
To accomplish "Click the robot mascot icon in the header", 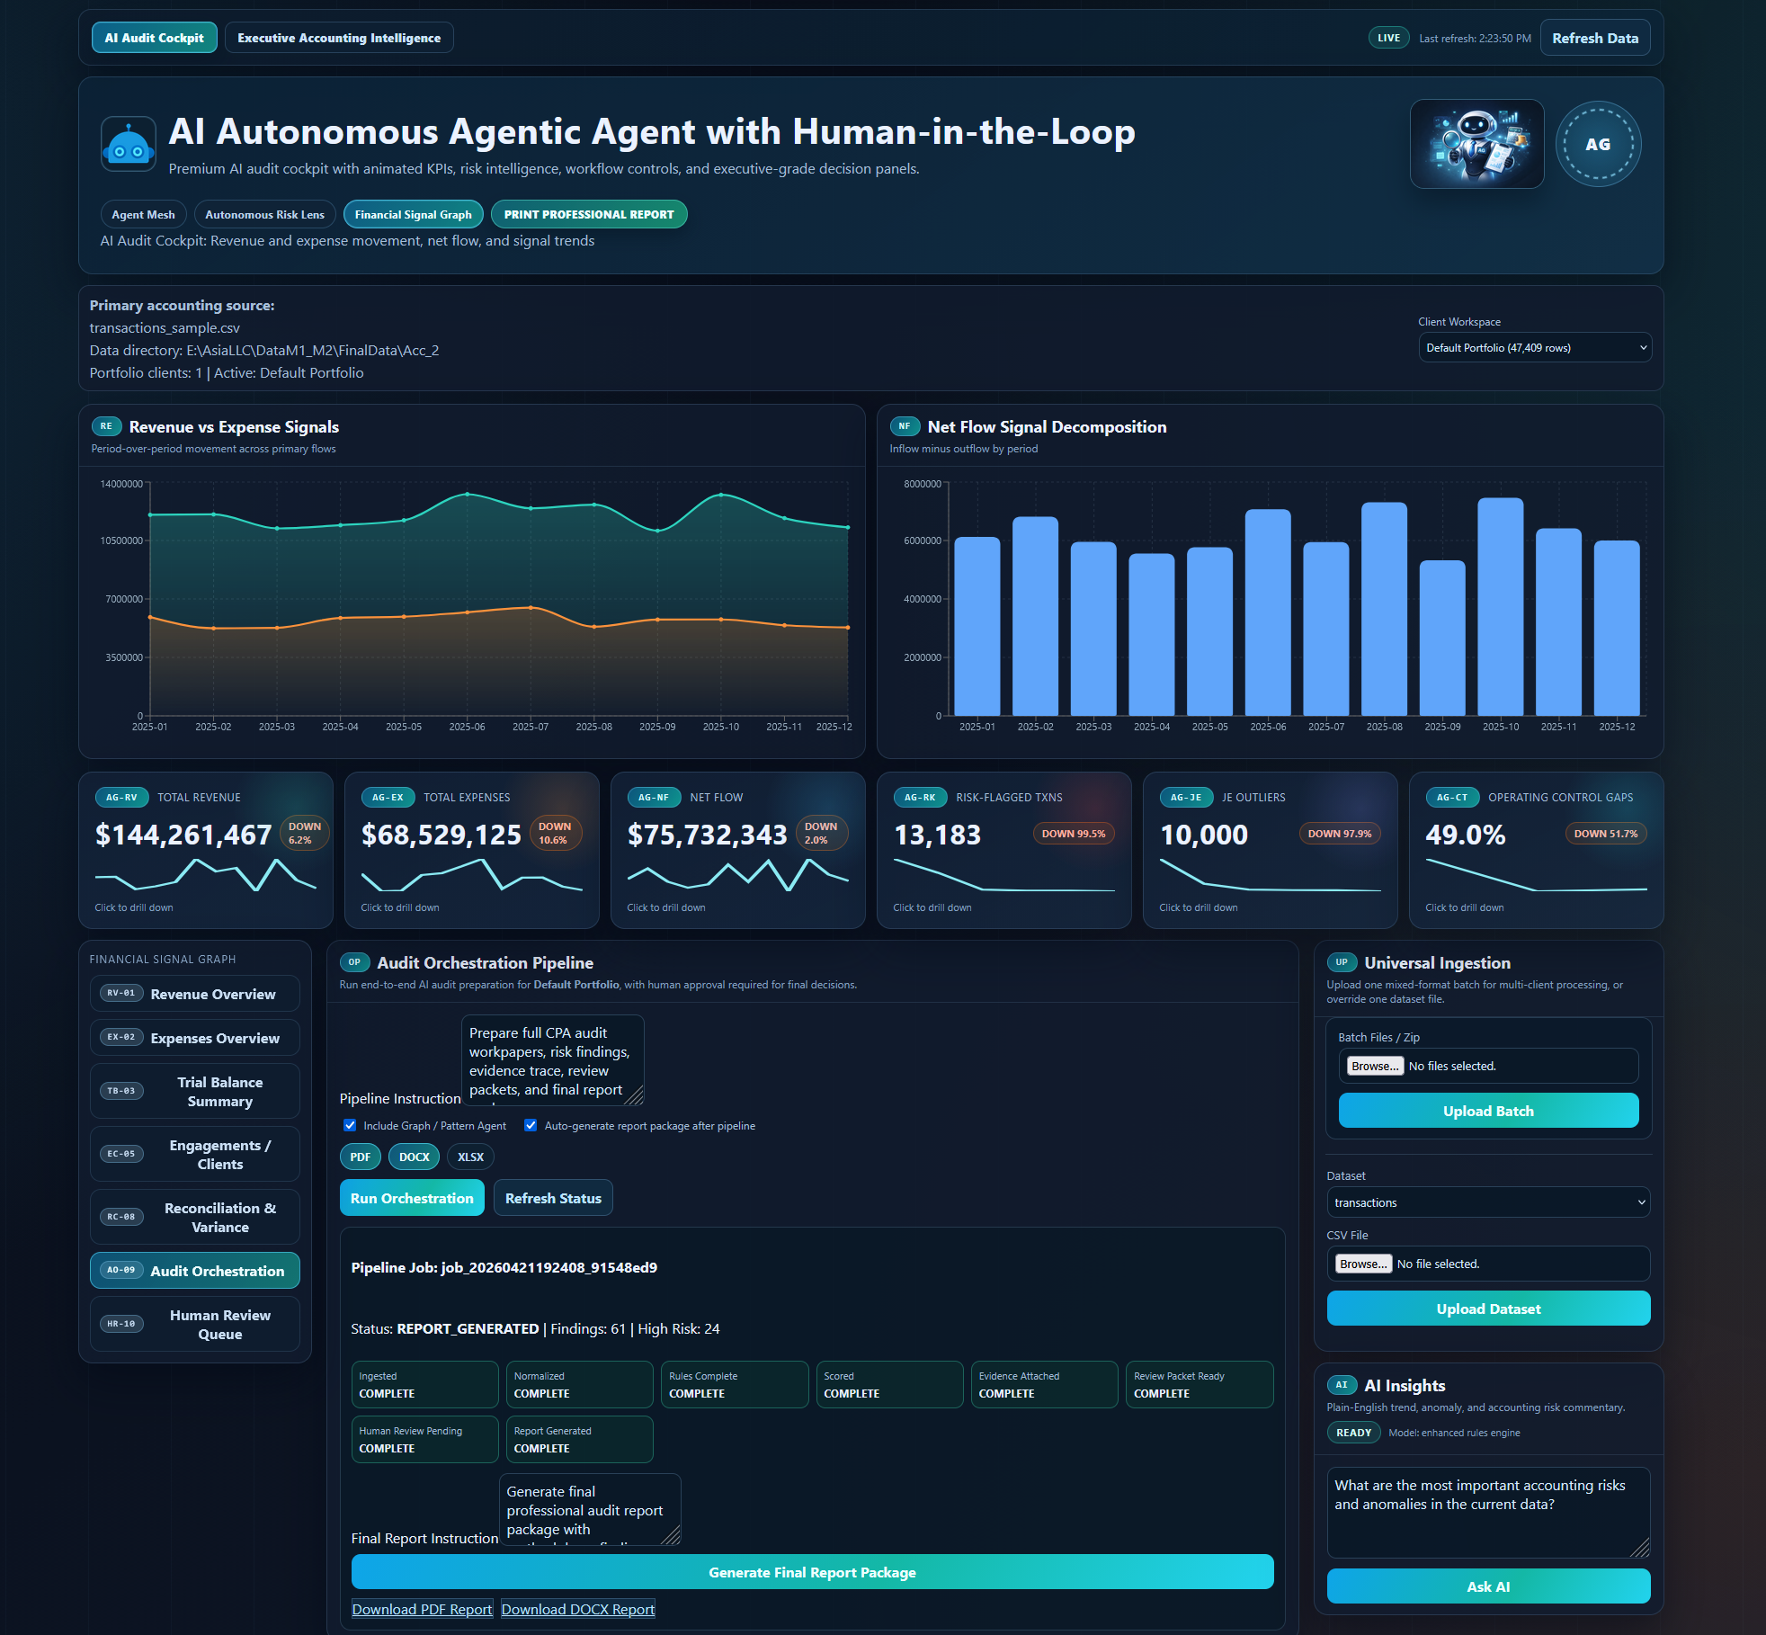I will pos(129,142).
